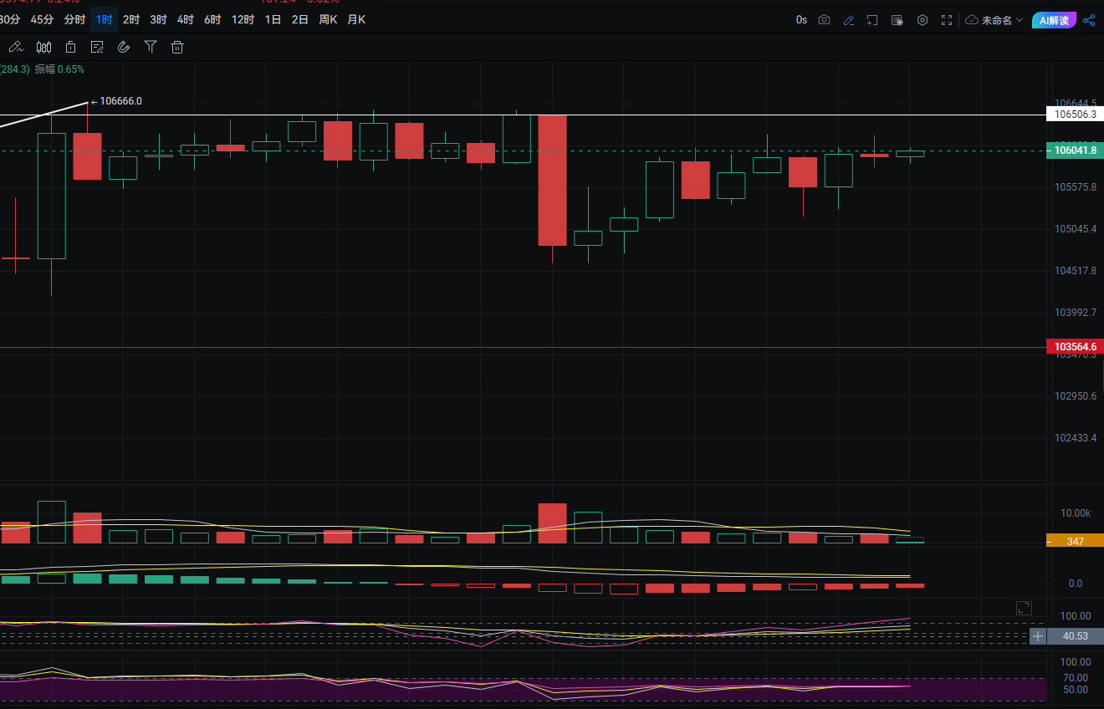Maximize the indicator sub-panel
The width and height of the screenshot is (1104, 709).
click(1024, 608)
